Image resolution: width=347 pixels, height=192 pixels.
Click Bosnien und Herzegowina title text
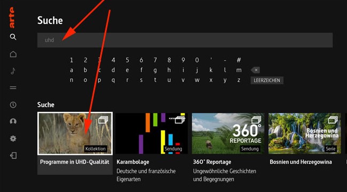point(300,162)
